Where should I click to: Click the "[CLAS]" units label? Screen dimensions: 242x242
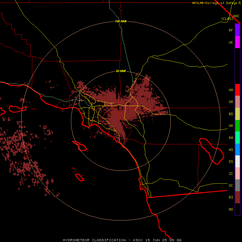[x=227, y=19]
